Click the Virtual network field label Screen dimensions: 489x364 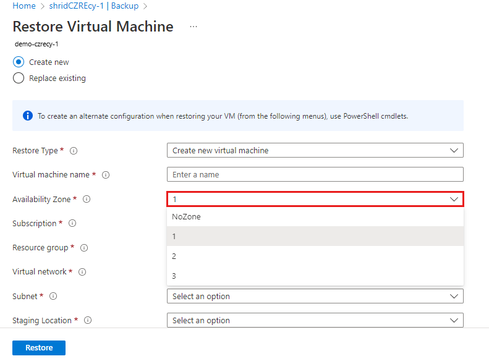(40, 272)
